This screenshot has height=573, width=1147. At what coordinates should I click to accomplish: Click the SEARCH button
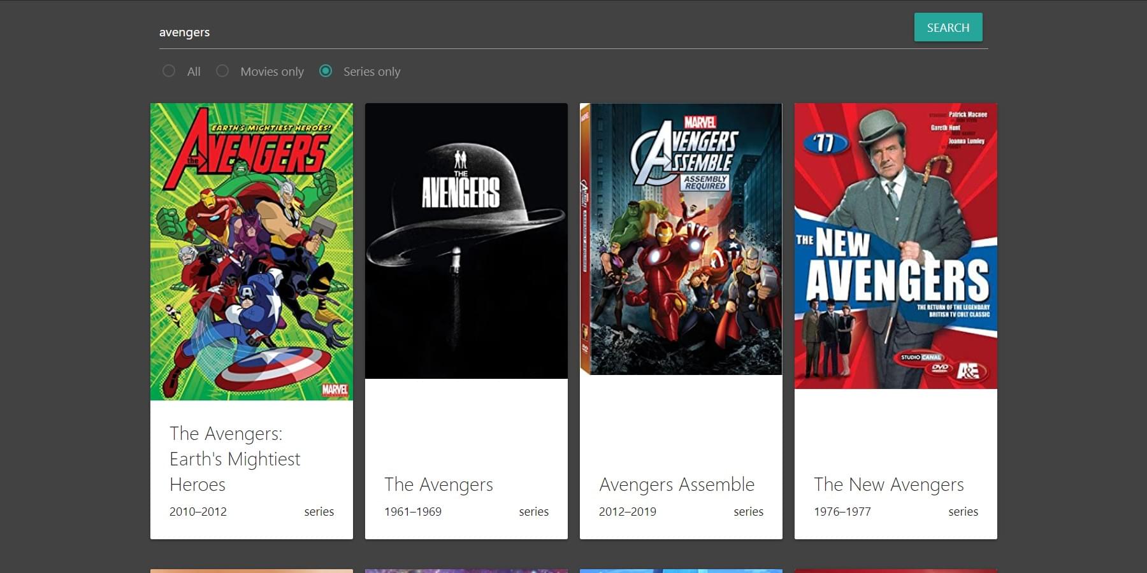point(948,27)
